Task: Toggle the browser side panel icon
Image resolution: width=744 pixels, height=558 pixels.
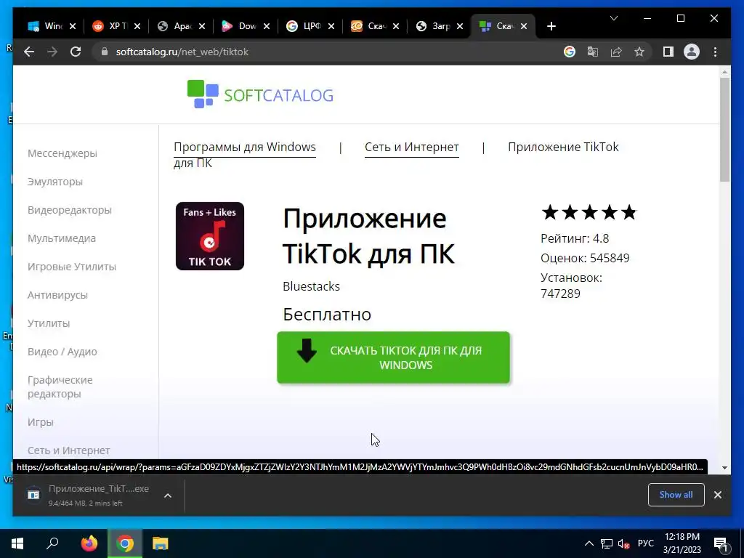Action: (668, 52)
